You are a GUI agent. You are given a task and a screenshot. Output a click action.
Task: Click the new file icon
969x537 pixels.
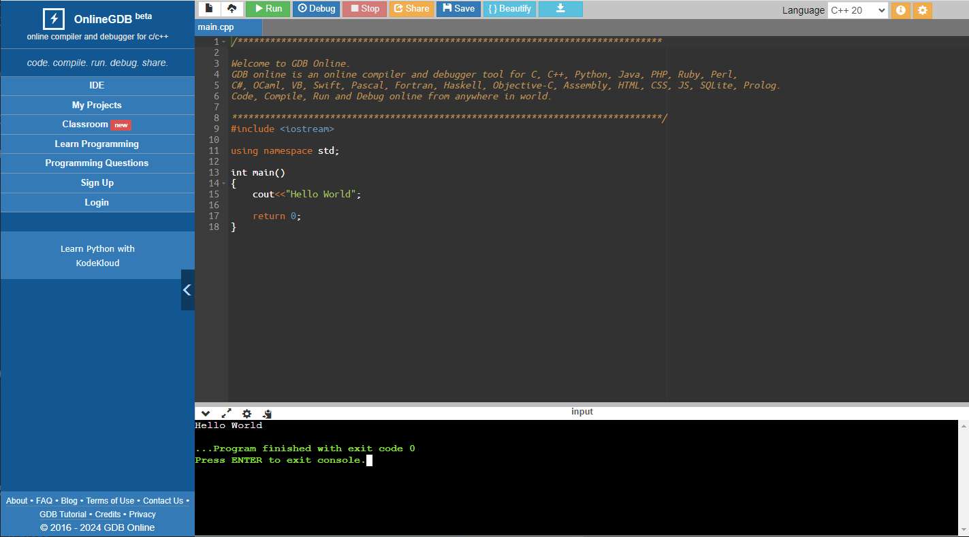tap(209, 9)
